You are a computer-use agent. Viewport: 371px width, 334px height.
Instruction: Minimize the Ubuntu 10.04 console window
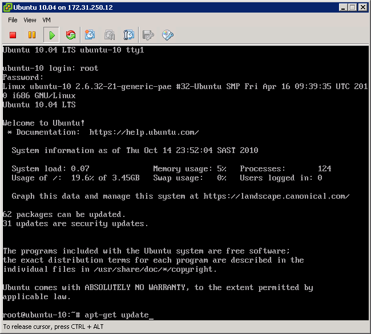click(x=343, y=7)
